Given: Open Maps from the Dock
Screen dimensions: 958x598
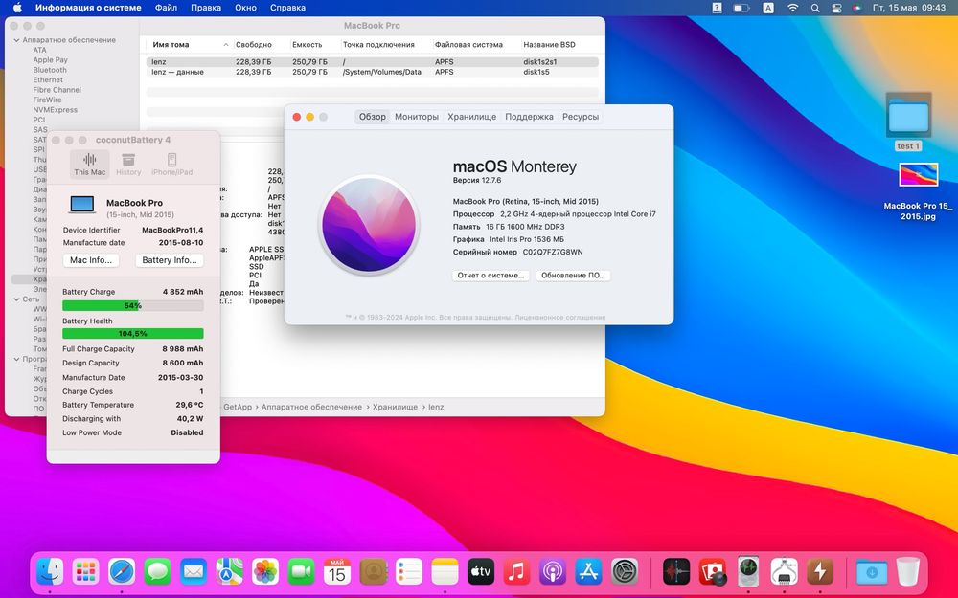Looking at the screenshot, I should pyautogui.click(x=229, y=572).
